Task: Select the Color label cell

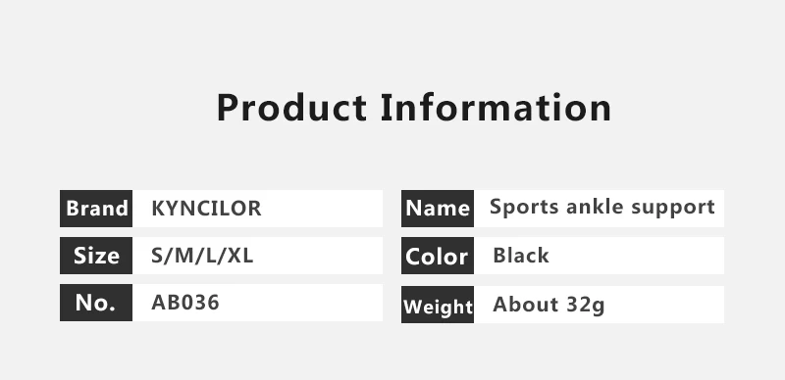Action: tap(438, 256)
